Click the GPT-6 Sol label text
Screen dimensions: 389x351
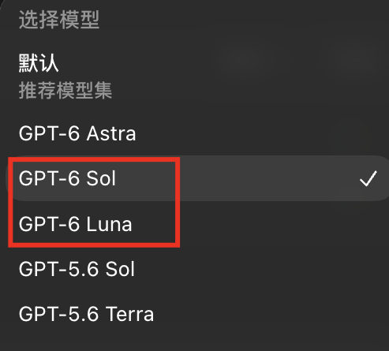pos(67,178)
